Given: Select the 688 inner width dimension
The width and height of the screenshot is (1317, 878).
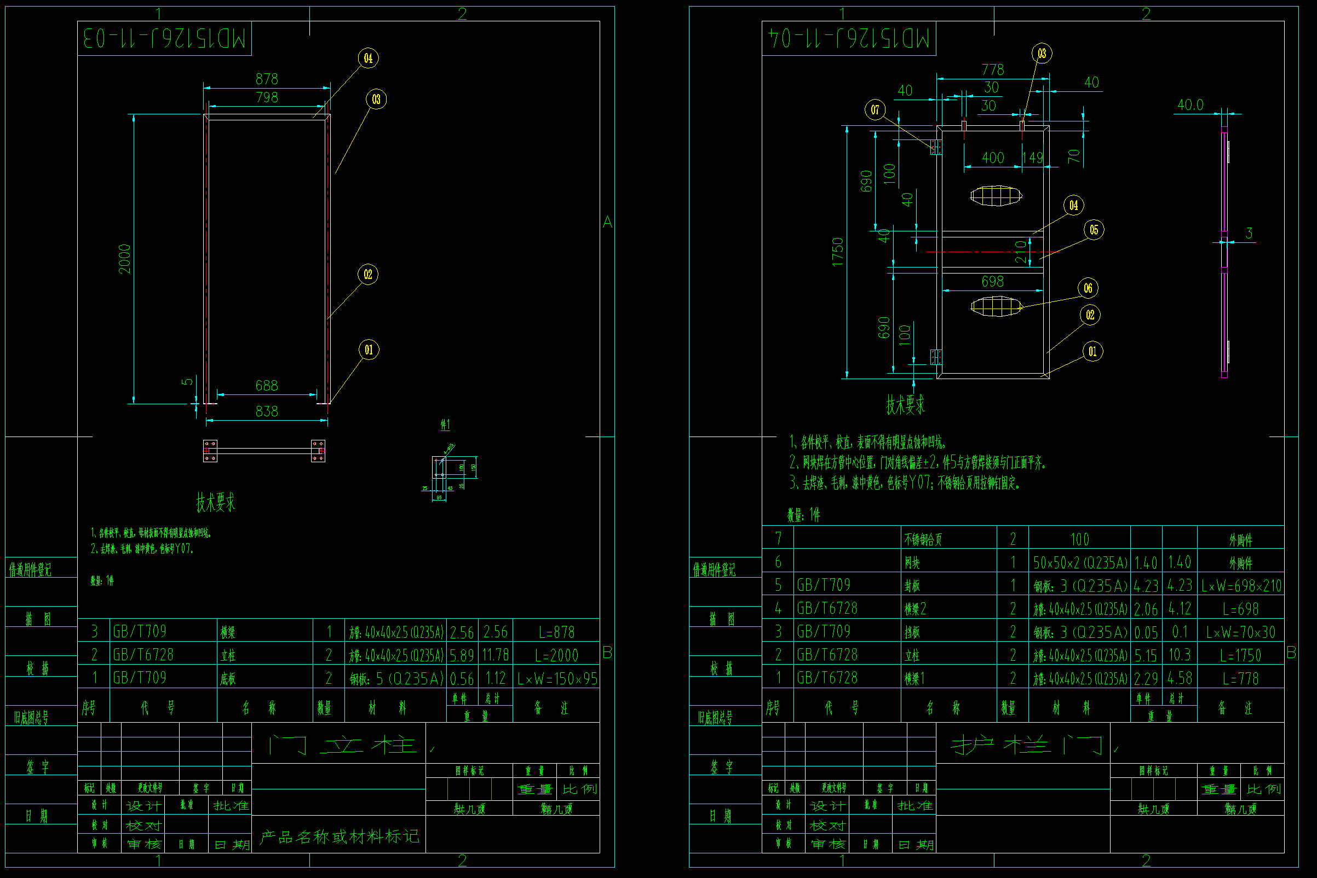Looking at the screenshot, I should pyautogui.click(x=267, y=385).
